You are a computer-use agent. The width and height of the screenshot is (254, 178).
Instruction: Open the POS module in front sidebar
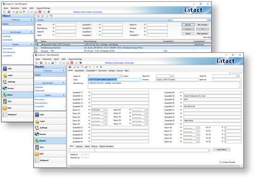(x=50, y=147)
